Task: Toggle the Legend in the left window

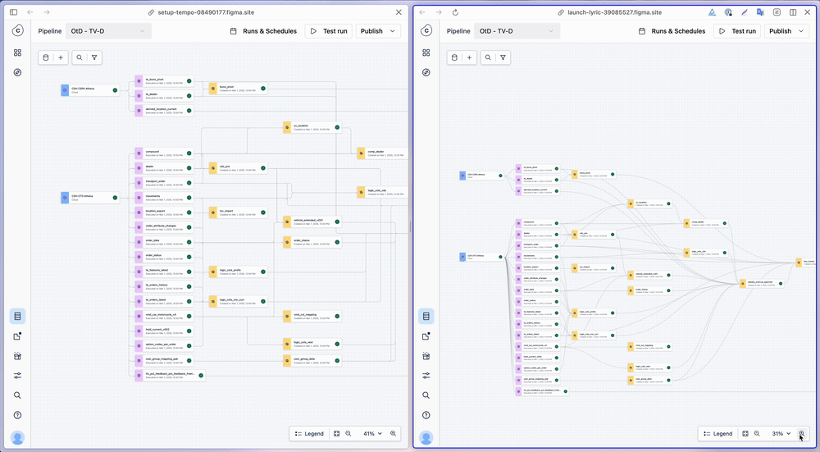Action: (x=309, y=433)
